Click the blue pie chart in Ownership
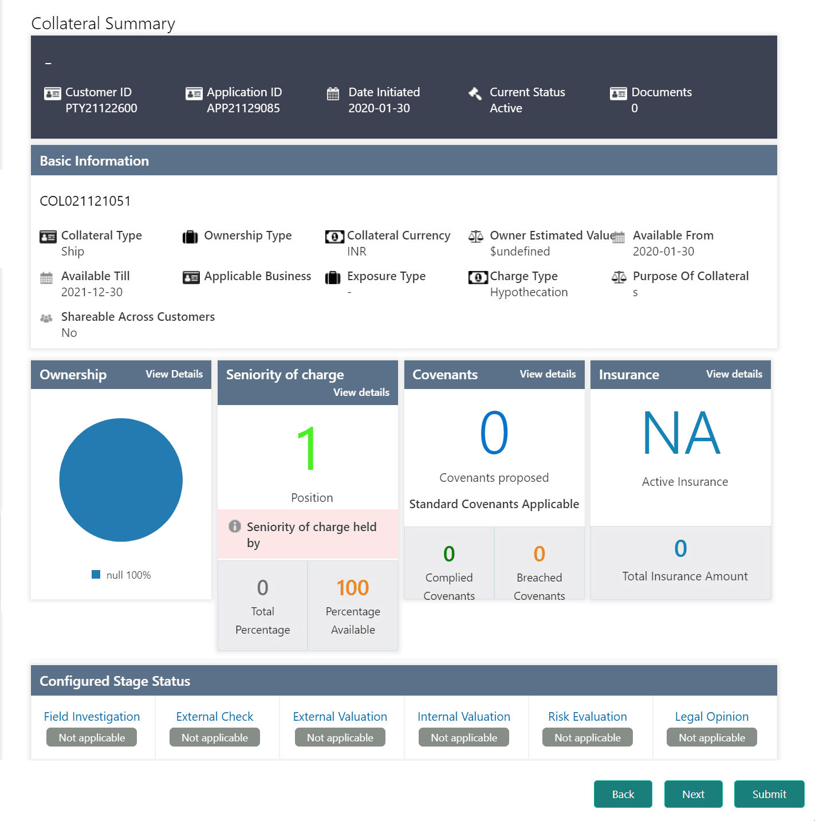Viewport: 815px width, 821px height. point(120,480)
